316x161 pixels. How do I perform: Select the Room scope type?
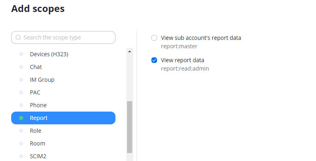point(63,143)
